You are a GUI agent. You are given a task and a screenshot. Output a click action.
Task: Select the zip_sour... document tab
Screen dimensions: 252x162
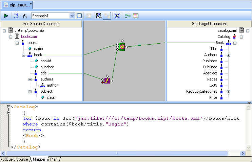[x=18, y=5]
